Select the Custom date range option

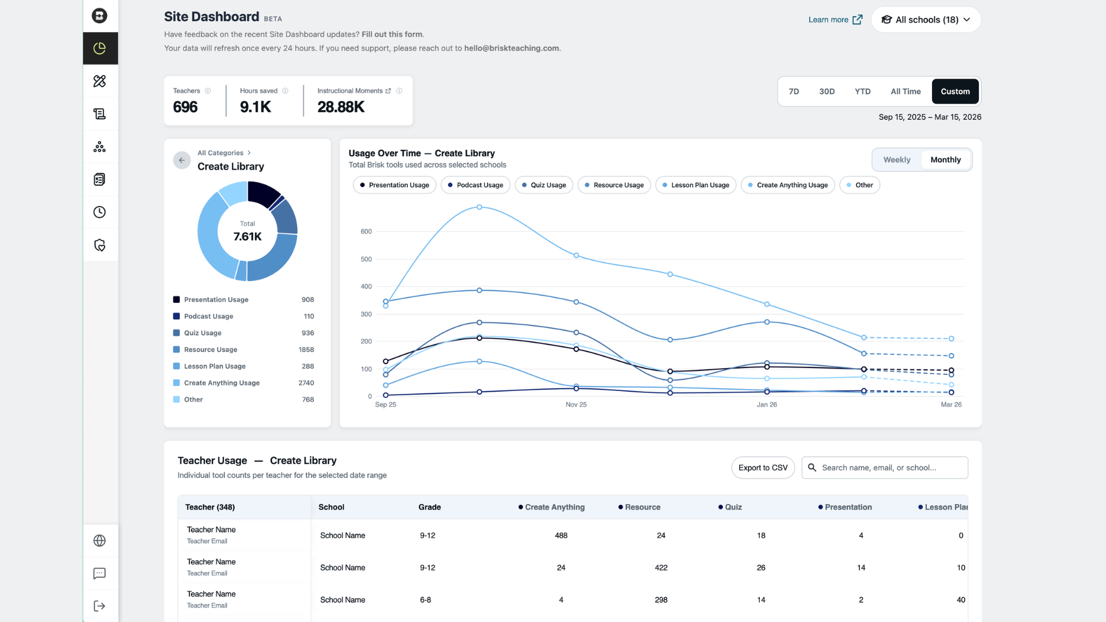coord(955,92)
